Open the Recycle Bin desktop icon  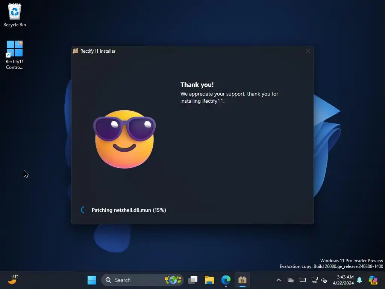click(x=15, y=15)
